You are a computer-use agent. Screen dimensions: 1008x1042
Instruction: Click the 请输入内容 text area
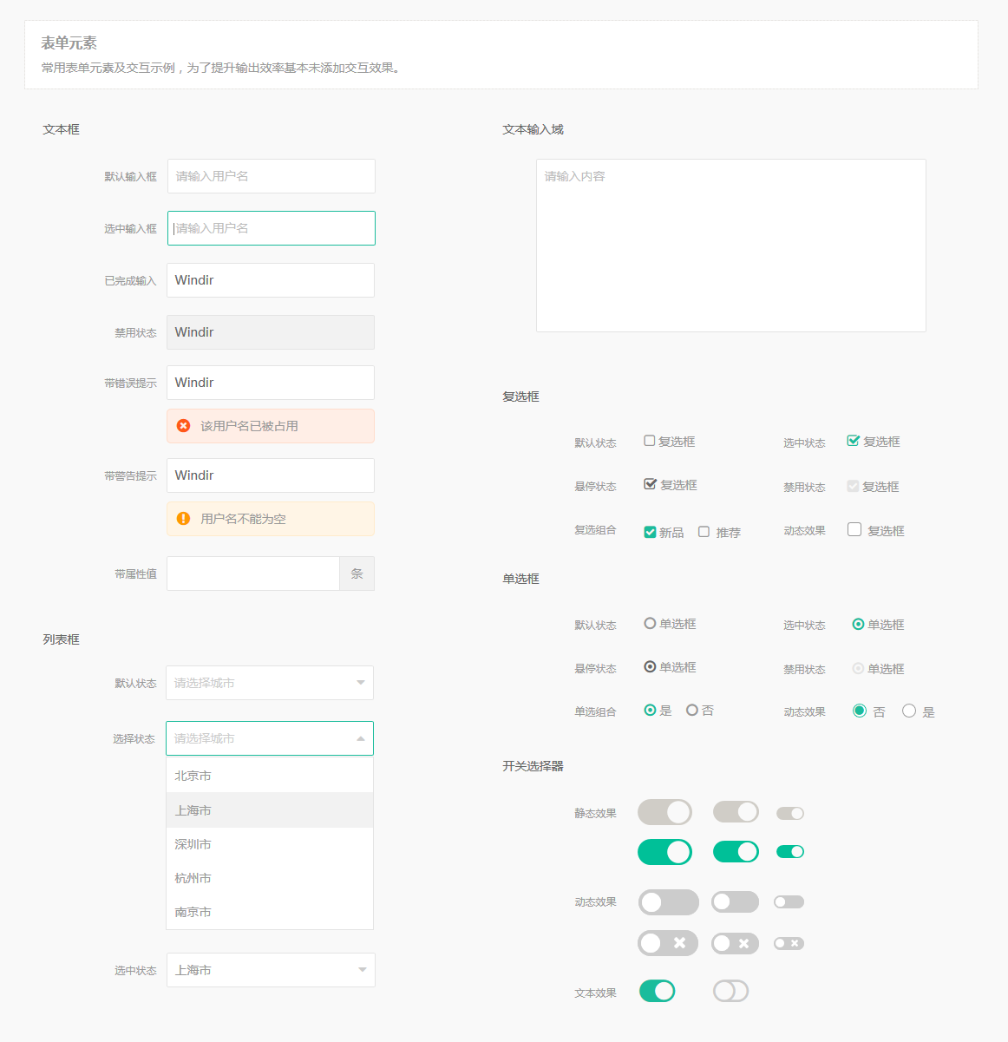[x=731, y=246]
